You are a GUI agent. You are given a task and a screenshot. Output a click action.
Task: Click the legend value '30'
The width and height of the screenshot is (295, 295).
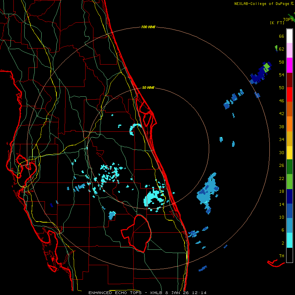point(282,152)
